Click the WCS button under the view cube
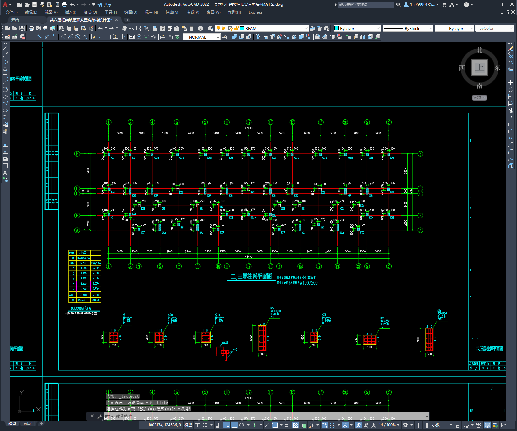Image resolution: width=517 pixels, height=431 pixels. pyautogui.click(x=479, y=97)
